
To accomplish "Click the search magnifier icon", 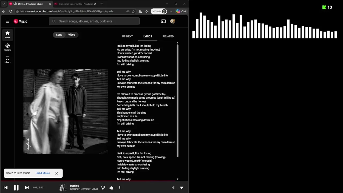I will [54, 21].
